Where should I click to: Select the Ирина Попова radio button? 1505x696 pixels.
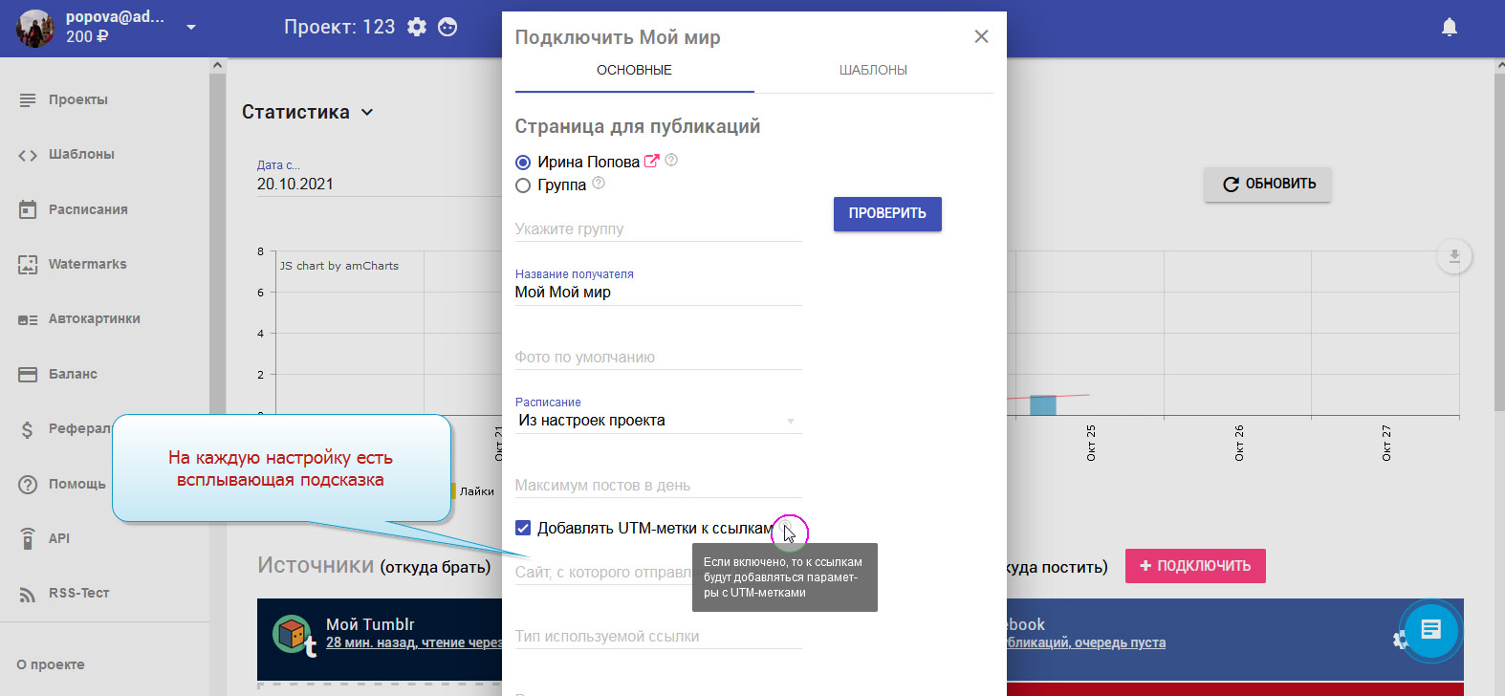523,163
